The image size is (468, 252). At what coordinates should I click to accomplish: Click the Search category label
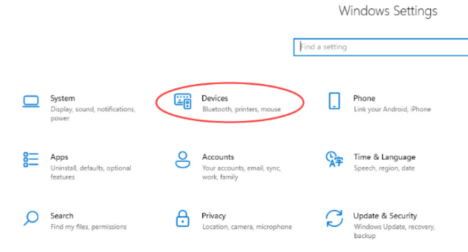[x=62, y=216]
